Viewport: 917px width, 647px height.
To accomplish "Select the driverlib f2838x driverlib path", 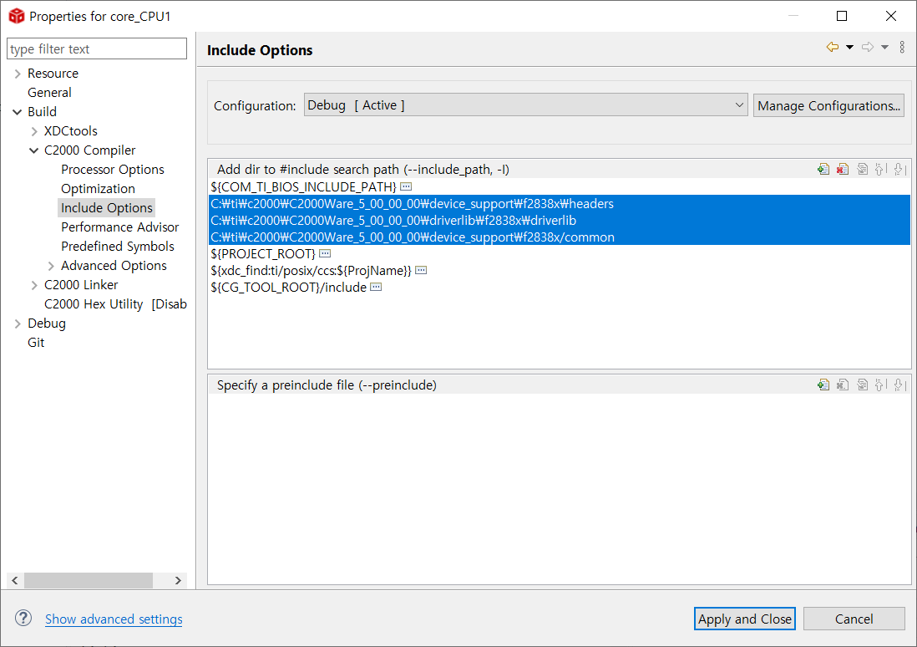I will tap(559, 220).
